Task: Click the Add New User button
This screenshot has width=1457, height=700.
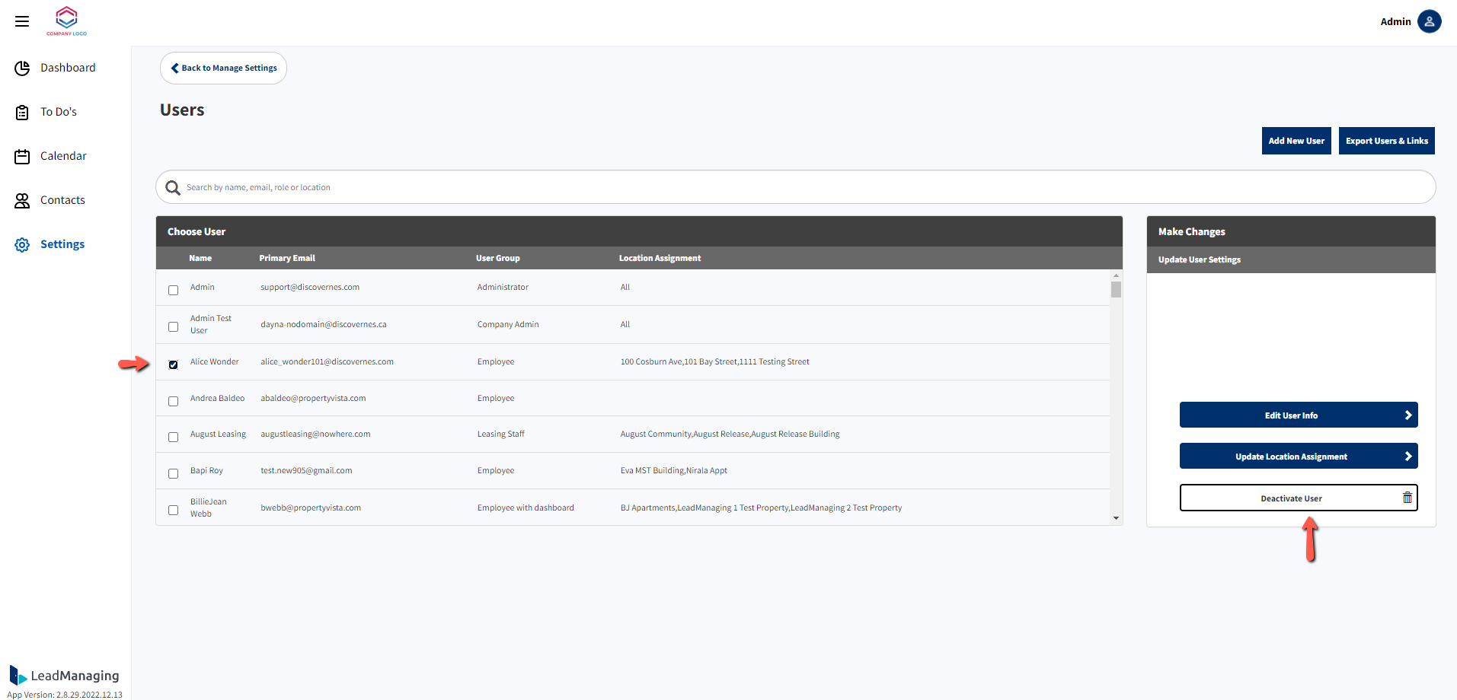Action: click(x=1296, y=141)
